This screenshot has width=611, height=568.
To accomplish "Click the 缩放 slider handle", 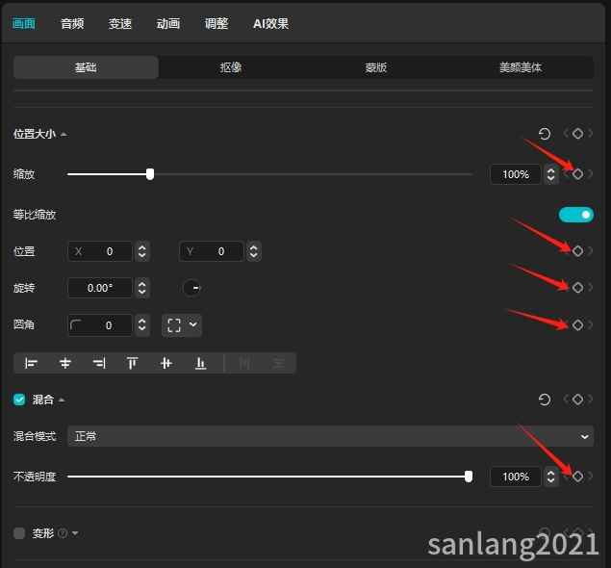I will (150, 174).
